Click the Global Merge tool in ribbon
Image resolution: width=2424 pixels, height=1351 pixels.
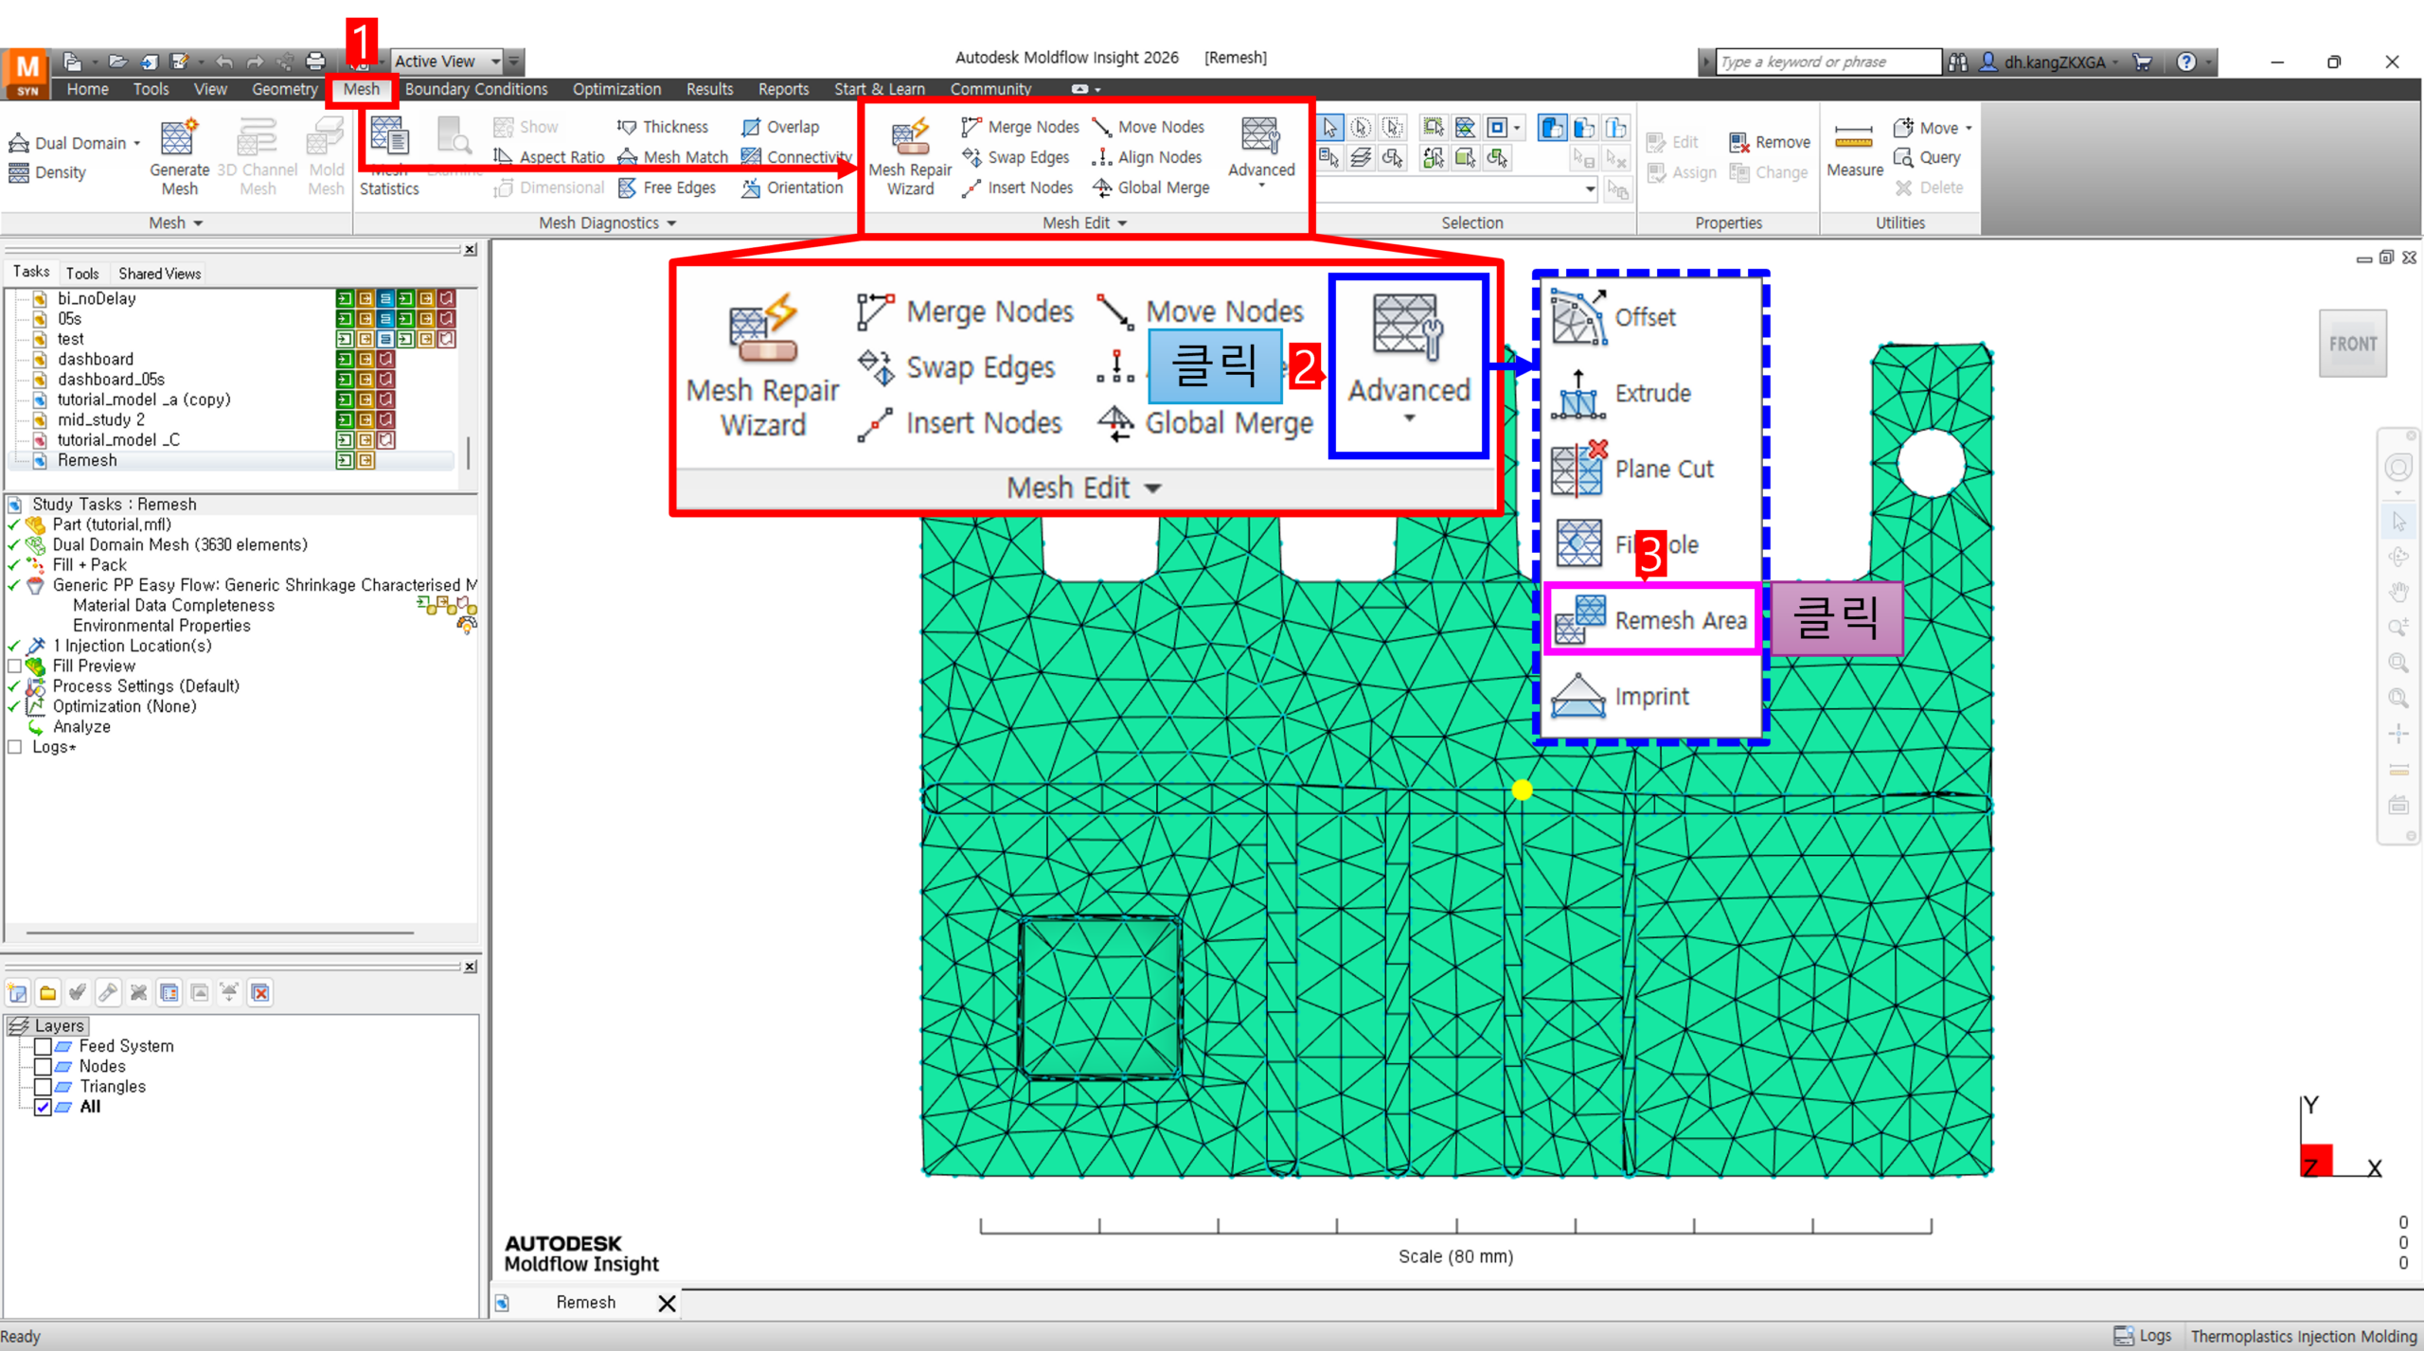pyautogui.click(x=1151, y=187)
